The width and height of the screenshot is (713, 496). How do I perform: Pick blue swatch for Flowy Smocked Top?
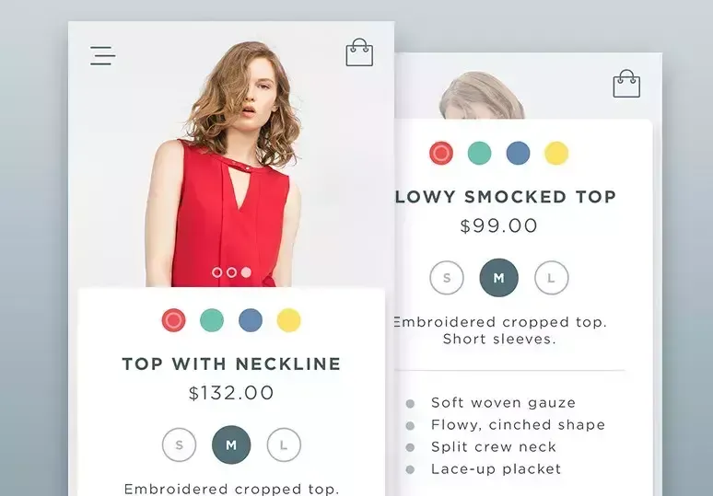tap(518, 153)
